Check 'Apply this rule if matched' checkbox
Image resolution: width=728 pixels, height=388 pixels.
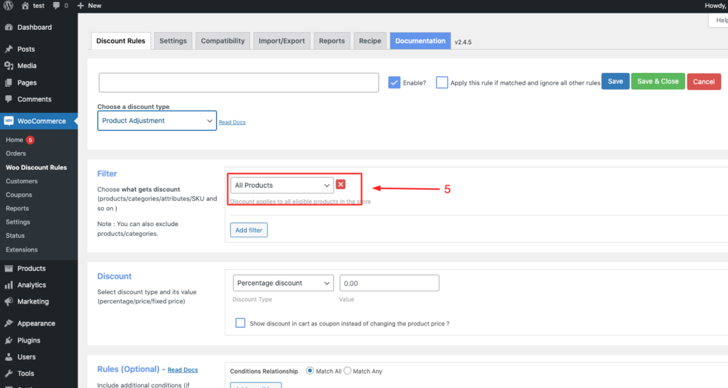click(x=442, y=82)
